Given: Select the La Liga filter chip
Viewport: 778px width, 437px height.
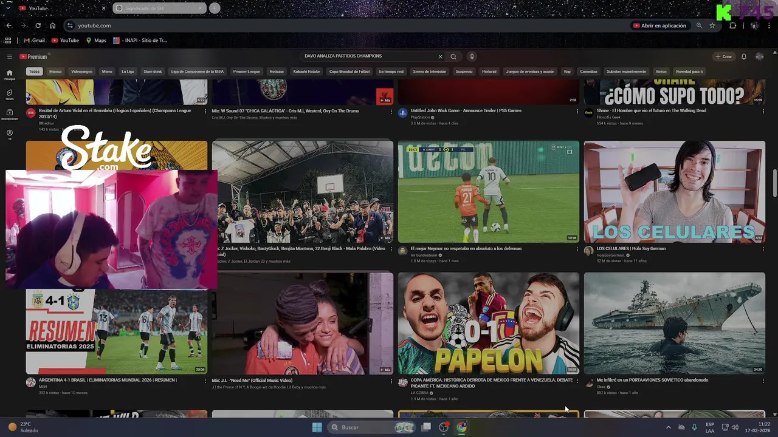Looking at the screenshot, I should pyautogui.click(x=128, y=72).
